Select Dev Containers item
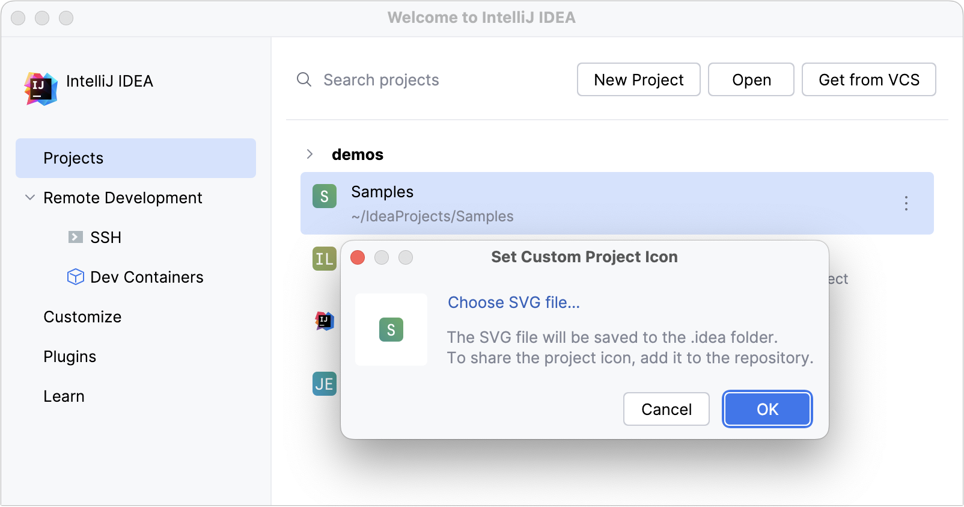This screenshot has width=964, height=507. [147, 277]
